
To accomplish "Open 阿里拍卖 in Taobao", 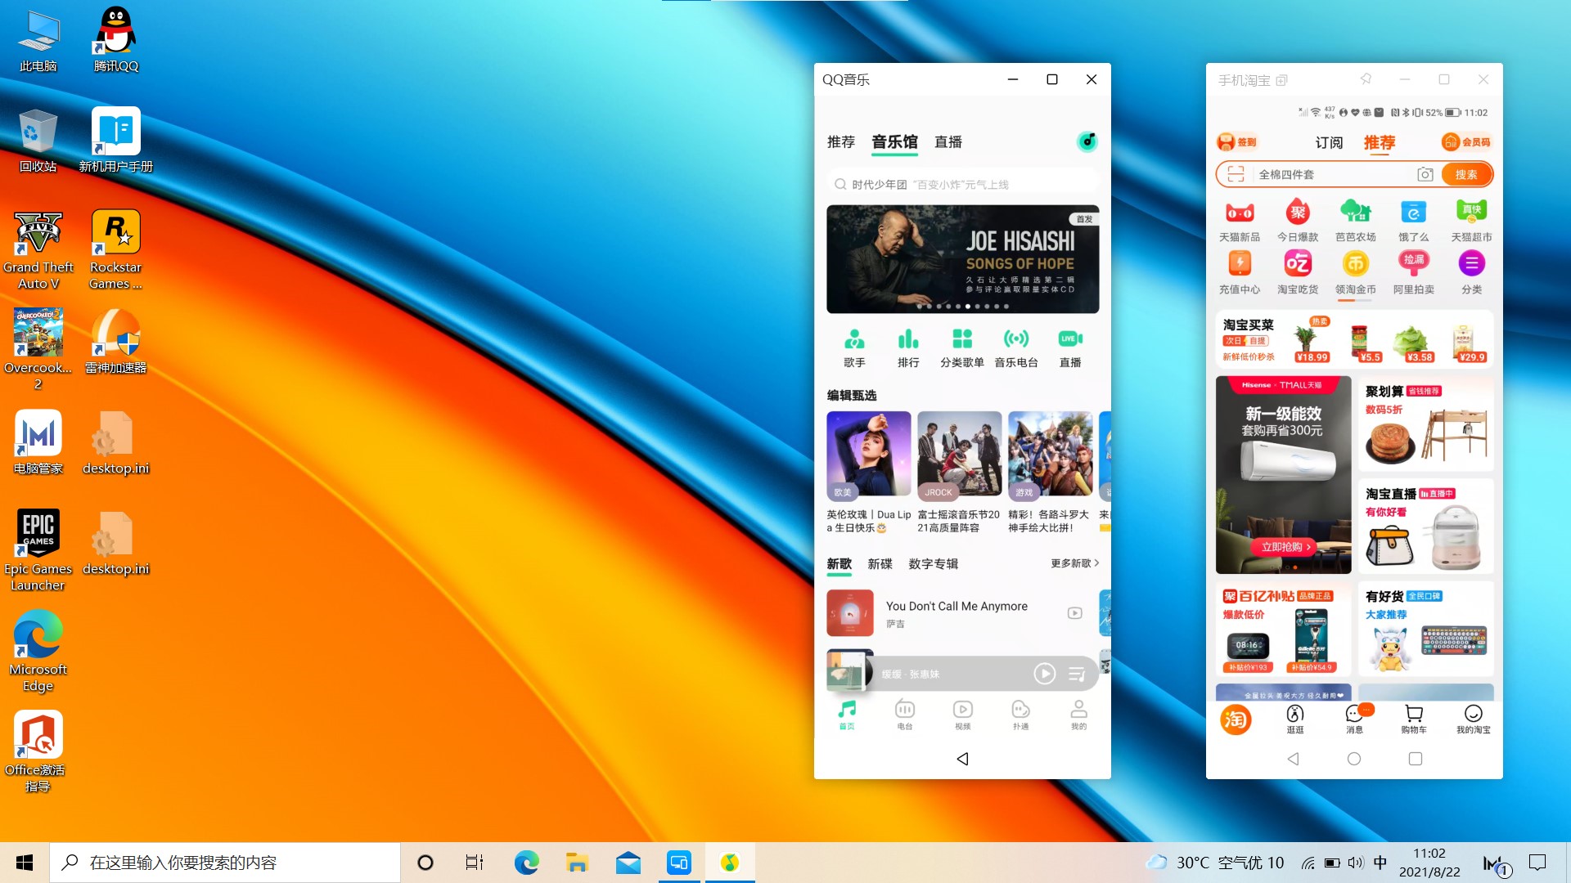I will [1414, 272].
